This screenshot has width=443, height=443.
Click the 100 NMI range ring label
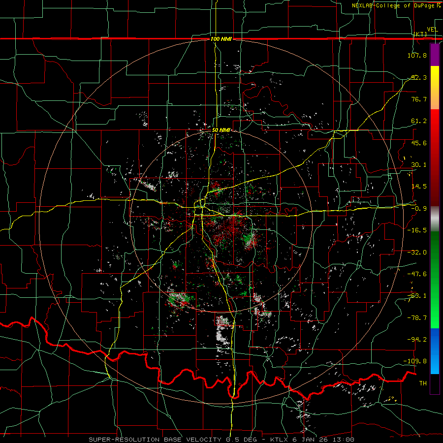click(221, 39)
